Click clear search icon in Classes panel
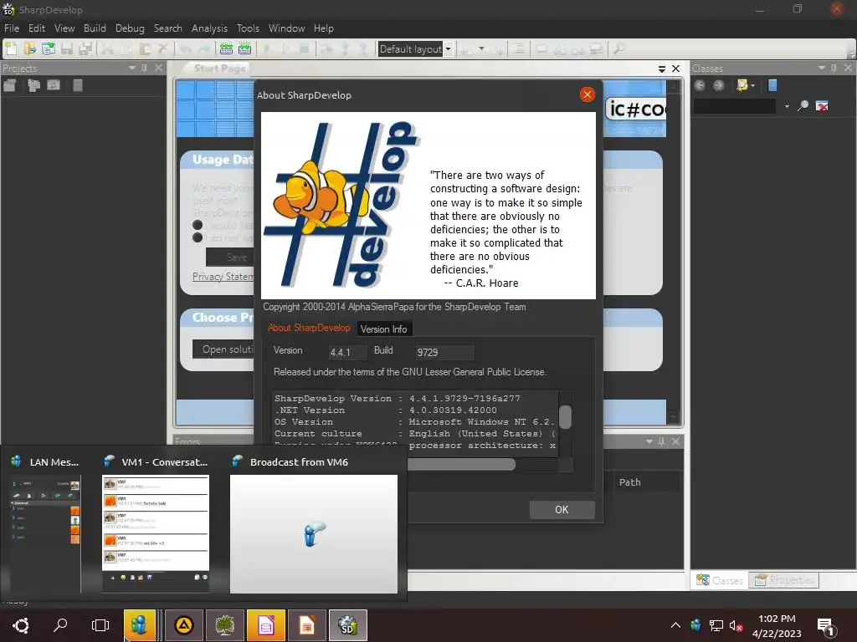857x642 pixels. (x=822, y=106)
